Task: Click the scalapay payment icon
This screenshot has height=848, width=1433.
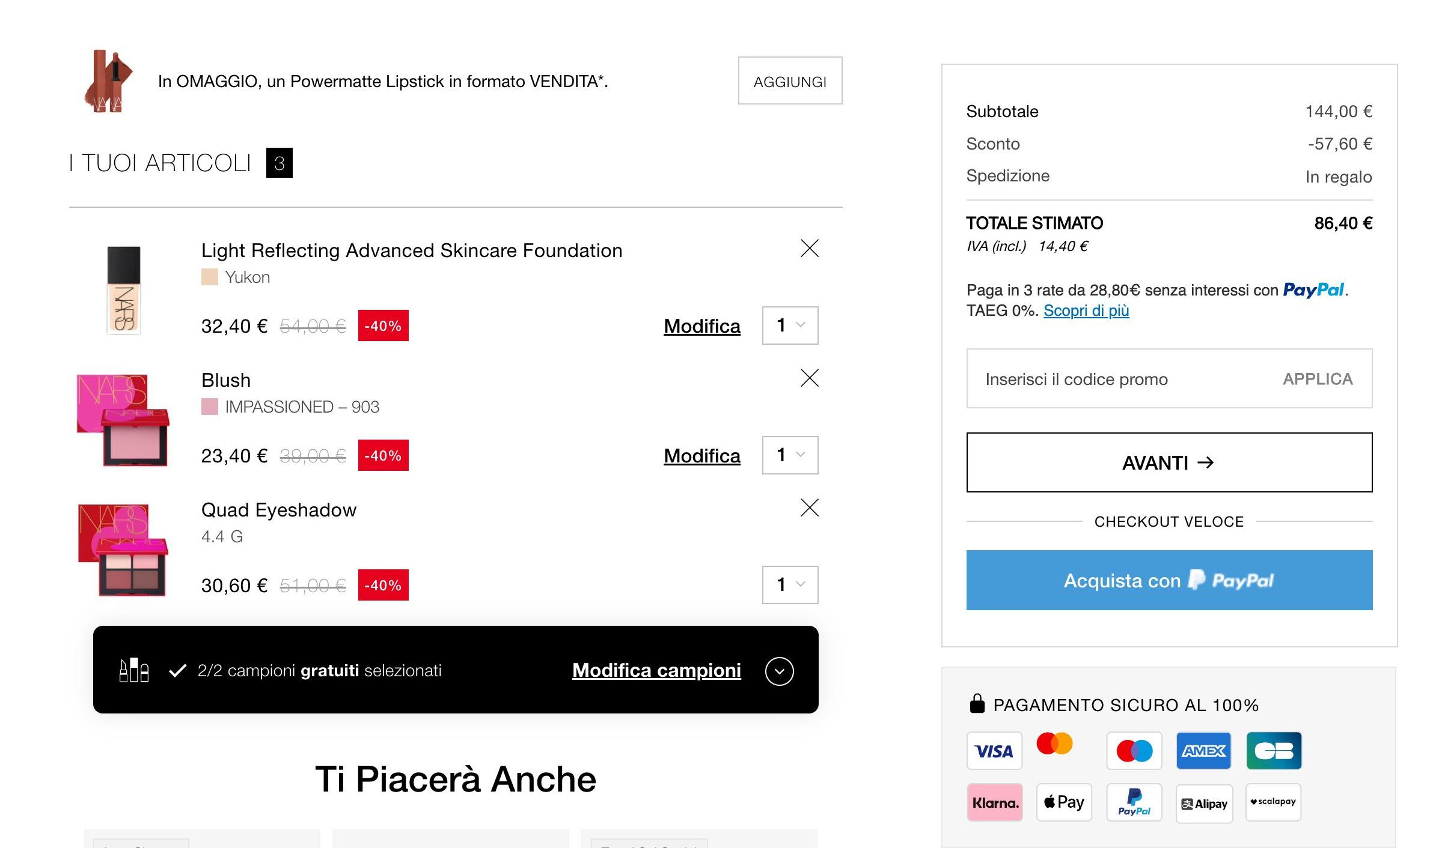Action: click(x=1274, y=802)
